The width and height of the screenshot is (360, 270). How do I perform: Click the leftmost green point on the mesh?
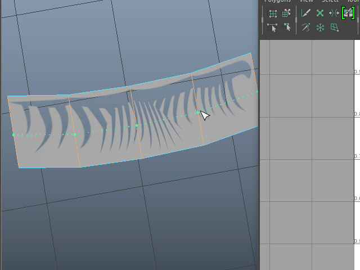13,135
